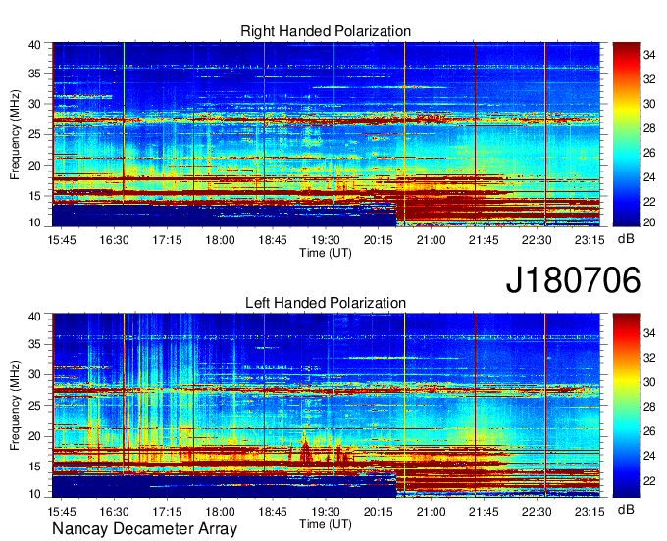Click the dB unit label of Right Handed colorbar
This screenshot has width=667, height=541.
click(626, 239)
